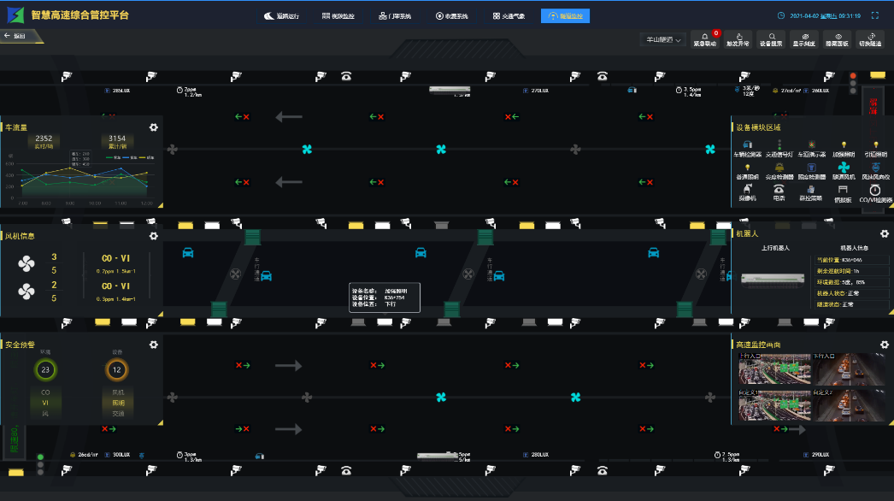This screenshot has height=501, width=894.
Task: Enter fullscreen with top-right expand icon
Action: pos(874,15)
